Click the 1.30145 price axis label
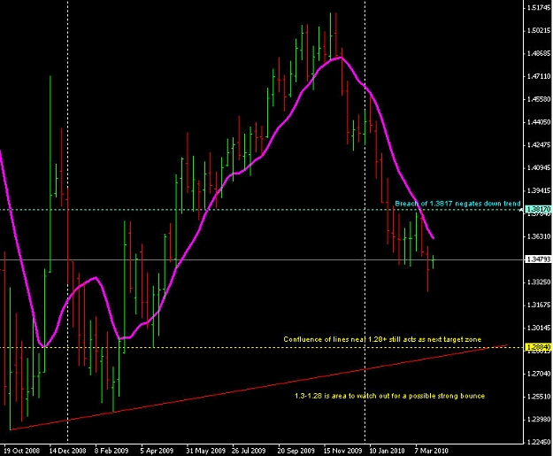Viewport: 553px width, 456px height. pyautogui.click(x=539, y=328)
